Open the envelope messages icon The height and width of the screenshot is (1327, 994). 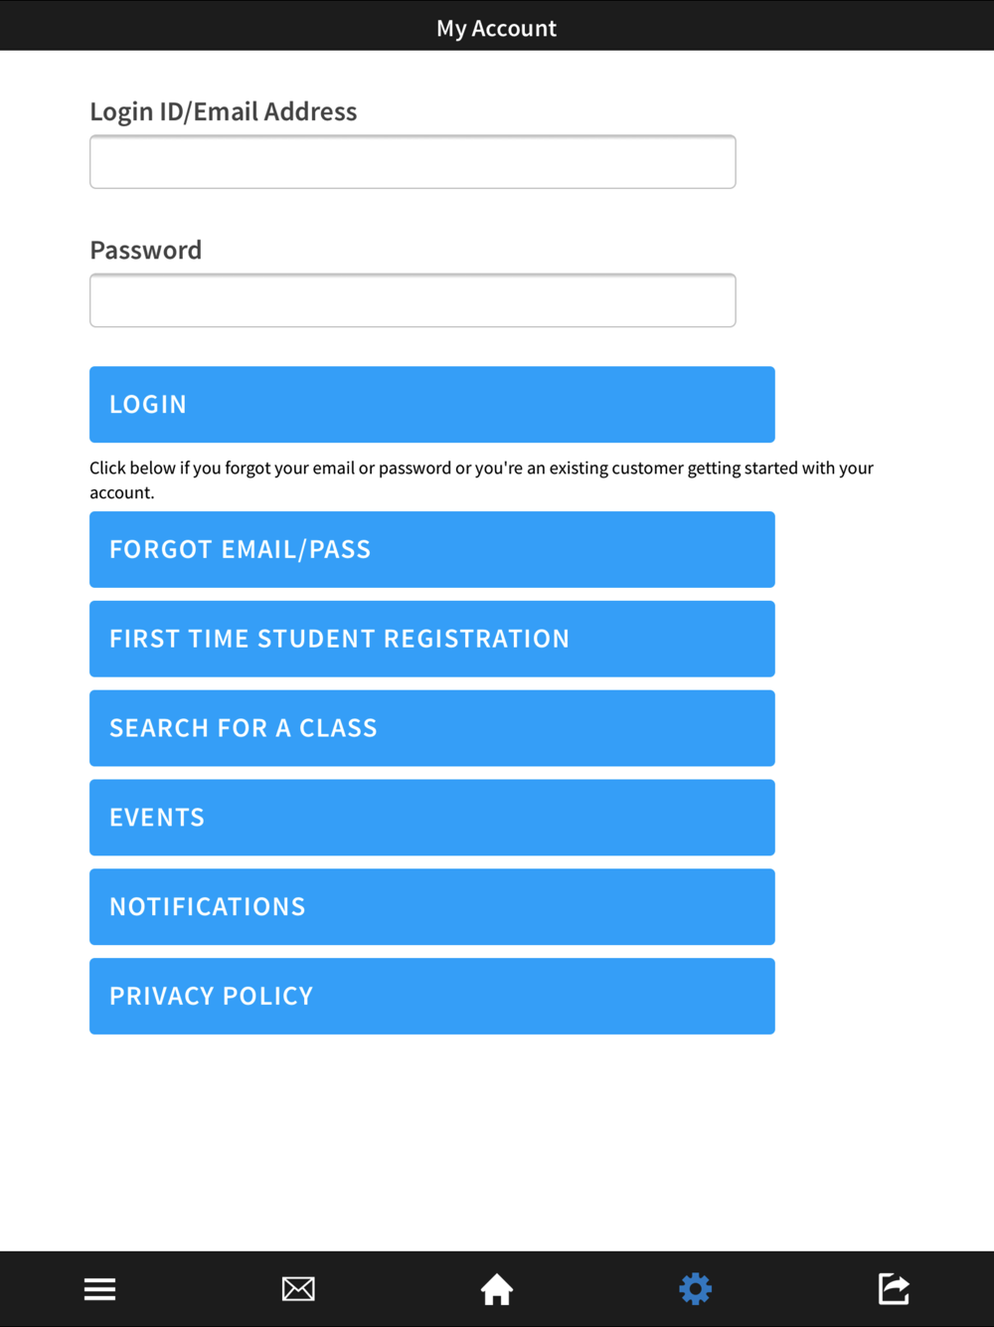298,1289
